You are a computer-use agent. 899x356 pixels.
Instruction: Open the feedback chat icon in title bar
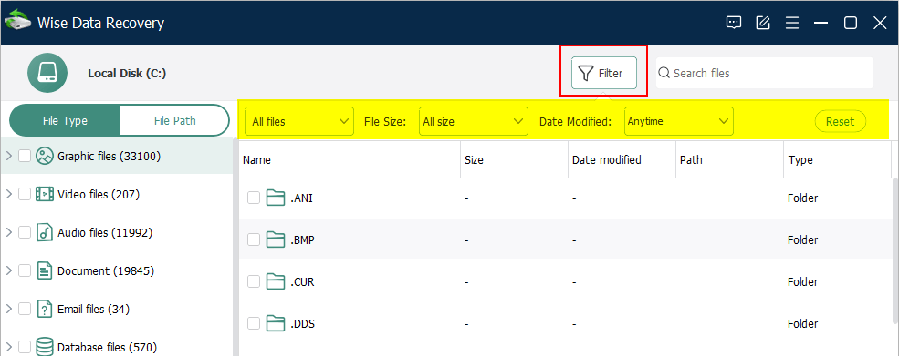(x=733, y=23)
